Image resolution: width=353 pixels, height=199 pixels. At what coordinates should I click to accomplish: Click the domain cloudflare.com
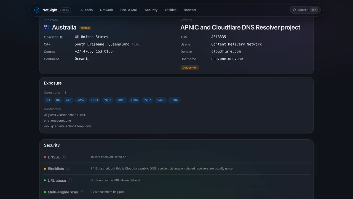pyautogui.click(x=226, y=51)
